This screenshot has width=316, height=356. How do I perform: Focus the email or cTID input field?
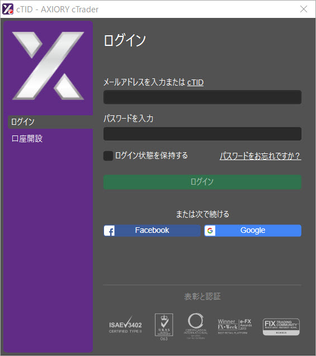tap(202, 97)
